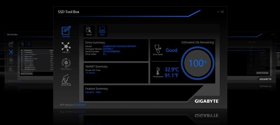
Task: Open Secure Erase in front window sidebar
Action: 66,80
